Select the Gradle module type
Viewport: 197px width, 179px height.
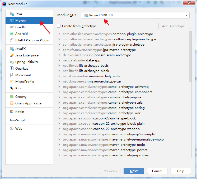pos(29,27)
